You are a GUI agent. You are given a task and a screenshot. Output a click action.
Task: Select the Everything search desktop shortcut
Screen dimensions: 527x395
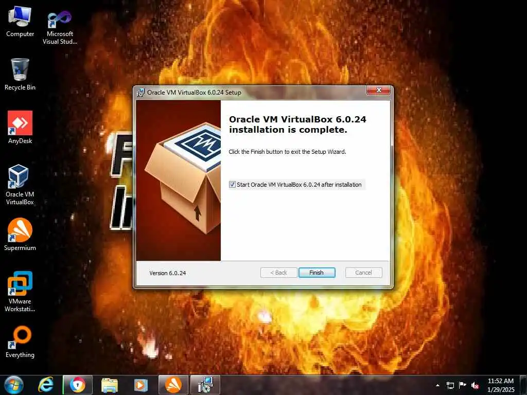click(x=20, y=342)
